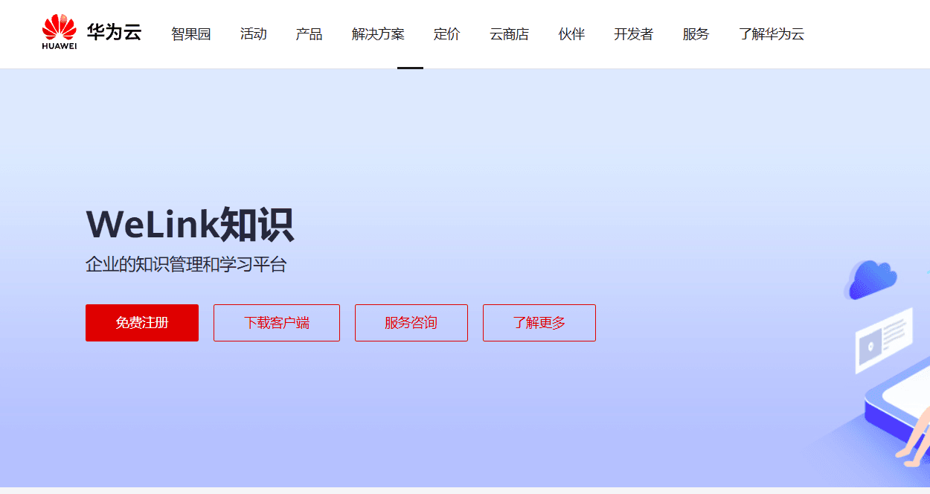Go to the 定价 page
This screenshot has width=930, height=494.
(x=447, y=34)
